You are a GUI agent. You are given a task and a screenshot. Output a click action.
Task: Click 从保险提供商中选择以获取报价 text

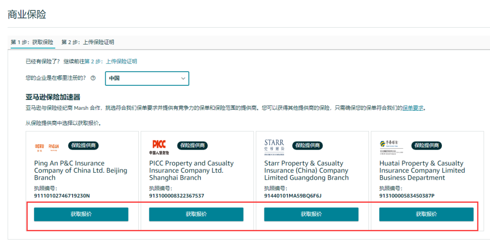point(63,123)
